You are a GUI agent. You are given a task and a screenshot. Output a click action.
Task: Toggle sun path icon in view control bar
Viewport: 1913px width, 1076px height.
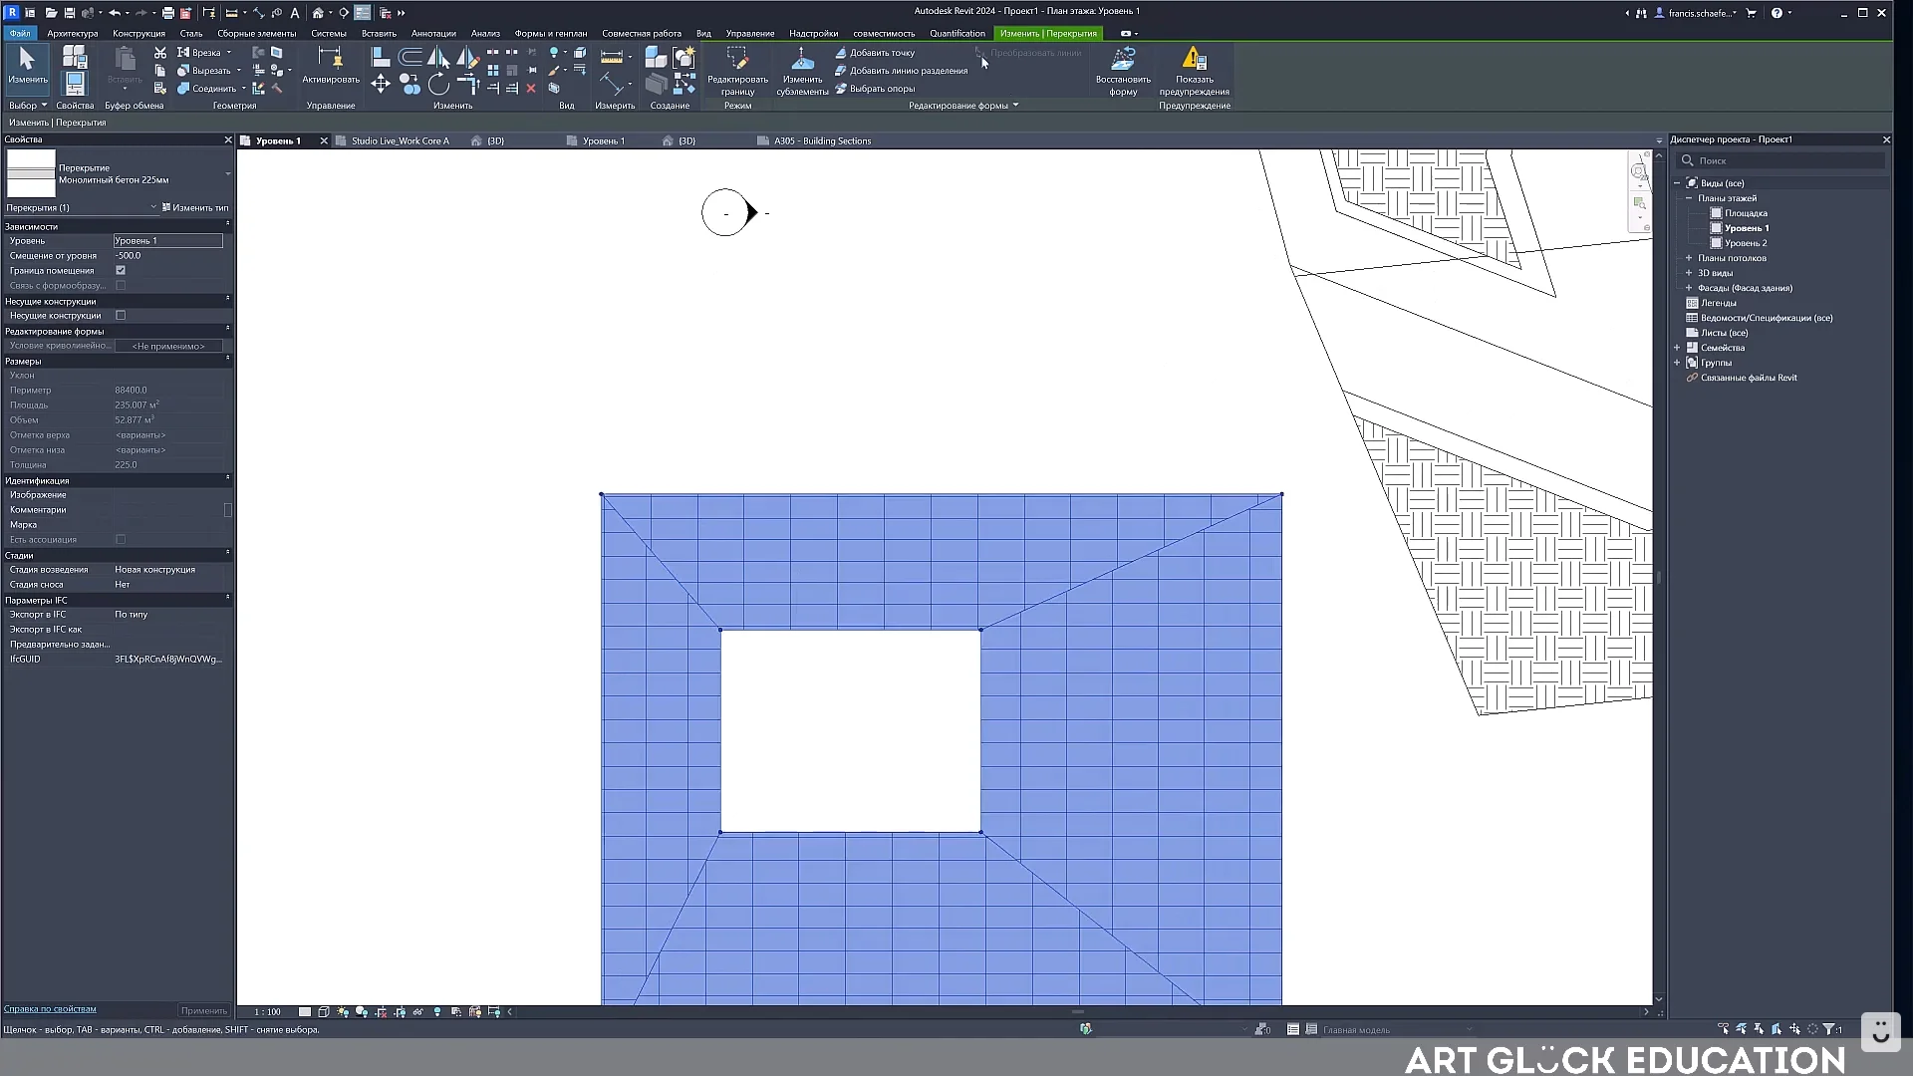click(x=343, y=1011)
